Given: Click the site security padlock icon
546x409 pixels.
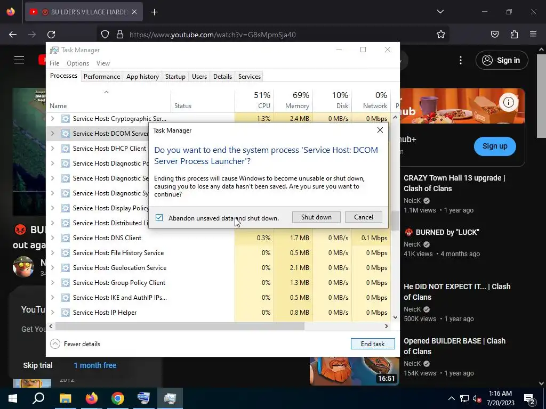Looking at the screenshot, I should pos(120,35).
